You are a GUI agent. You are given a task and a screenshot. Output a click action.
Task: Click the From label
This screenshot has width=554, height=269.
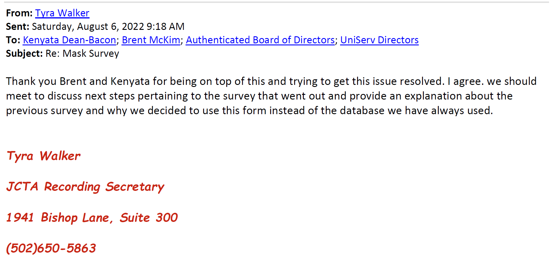19,13
